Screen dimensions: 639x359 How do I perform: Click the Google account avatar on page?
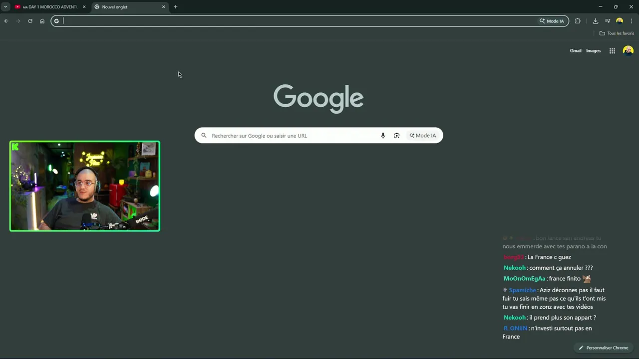point(628,51)
